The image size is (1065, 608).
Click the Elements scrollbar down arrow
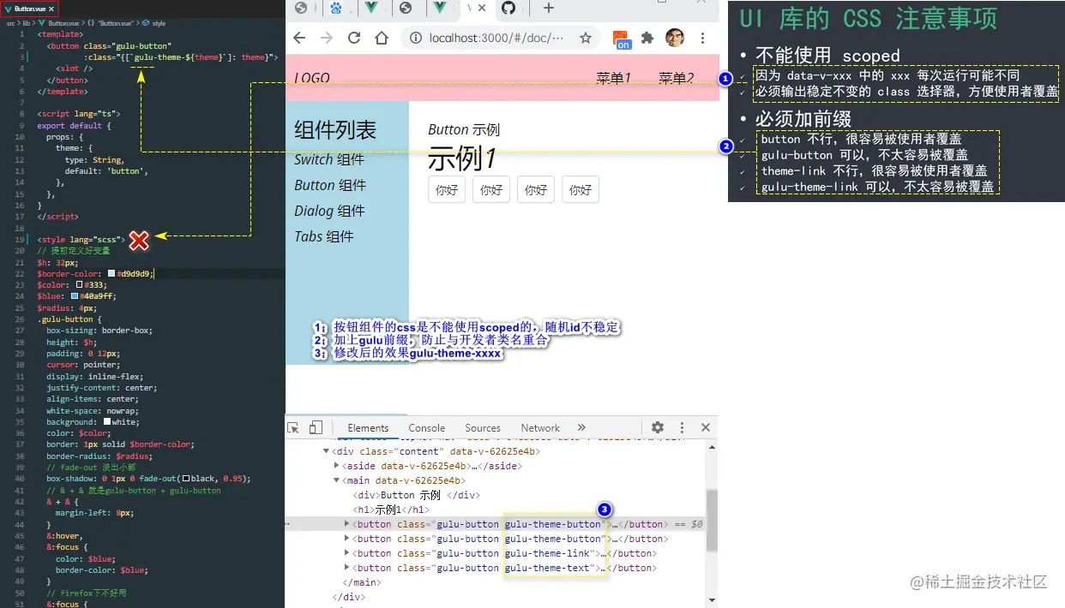pyautogui.click(x=712, y=601)
